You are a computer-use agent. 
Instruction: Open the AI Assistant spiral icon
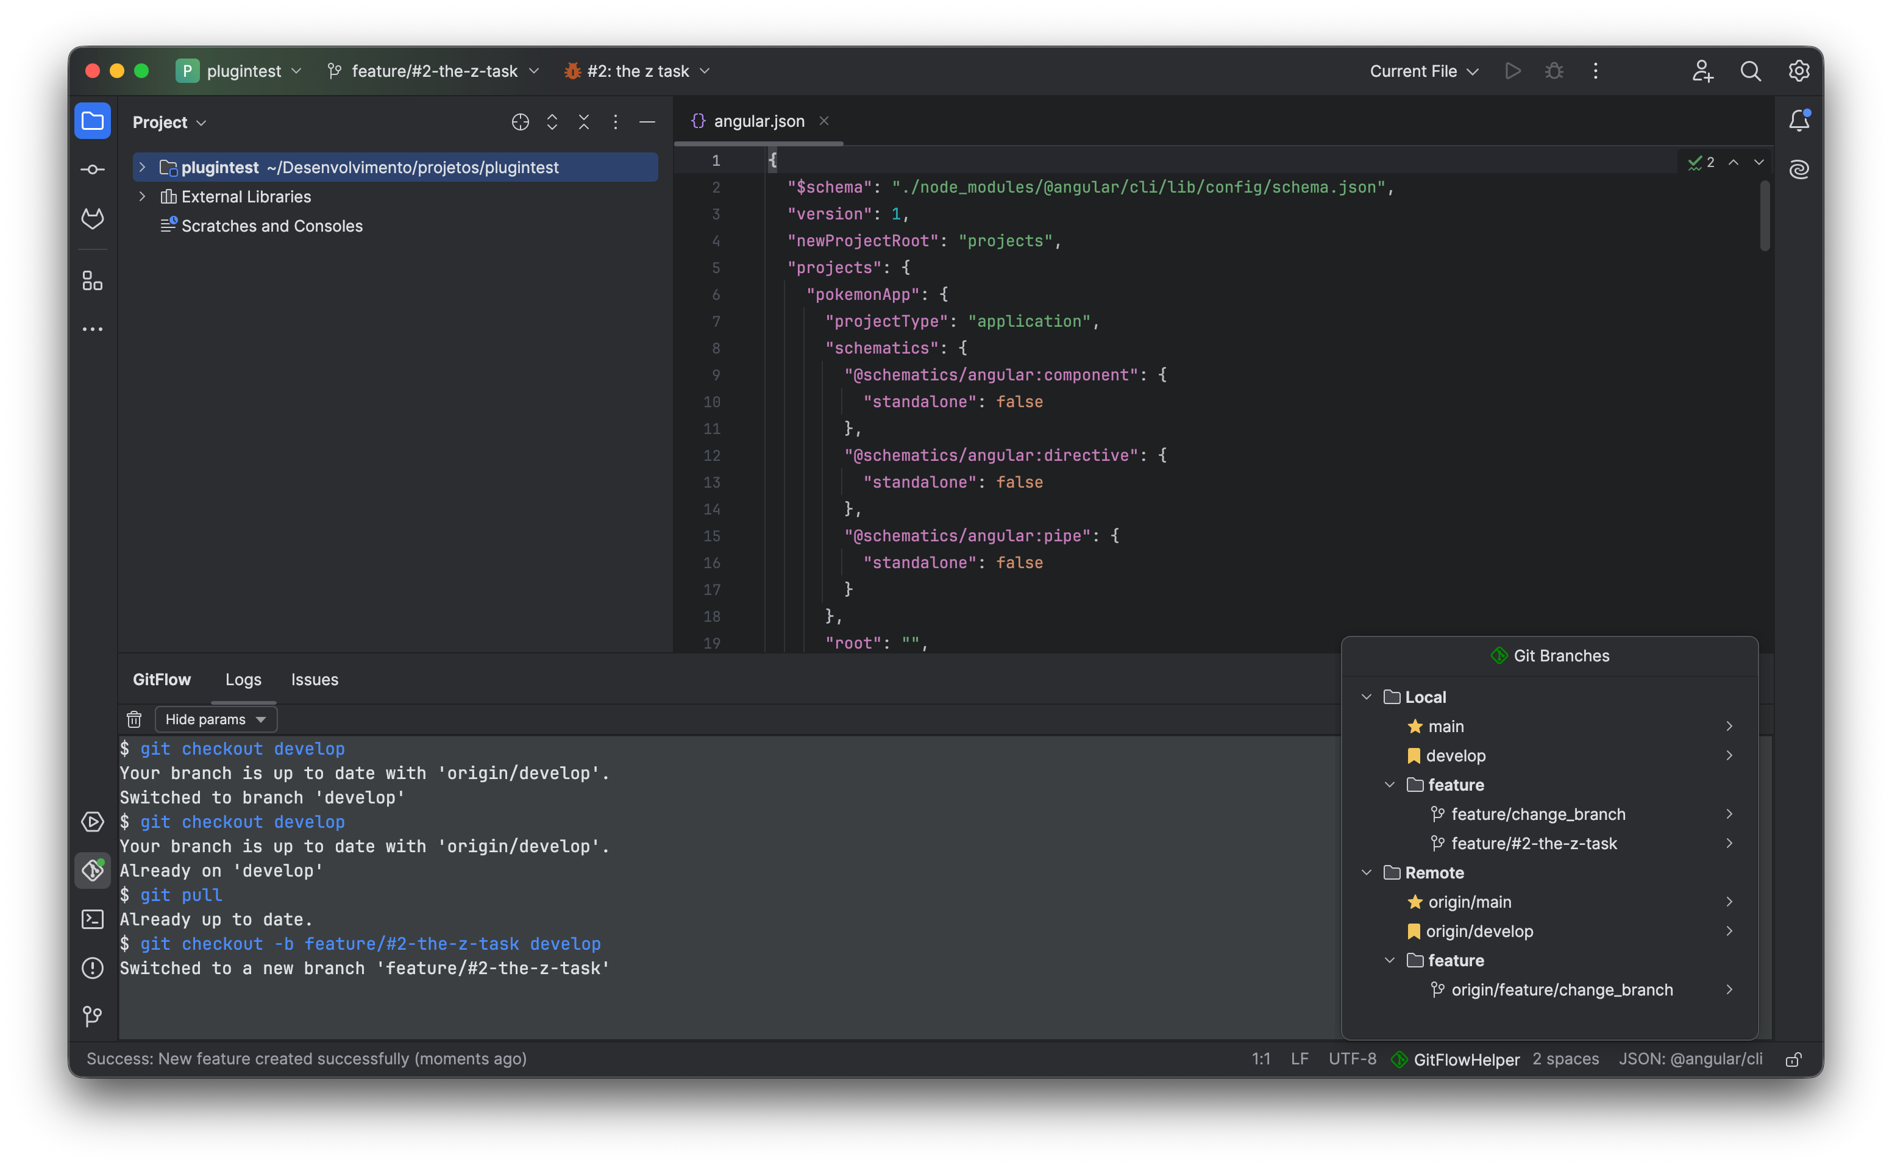pyautogui.click(x=1799, y=169)
